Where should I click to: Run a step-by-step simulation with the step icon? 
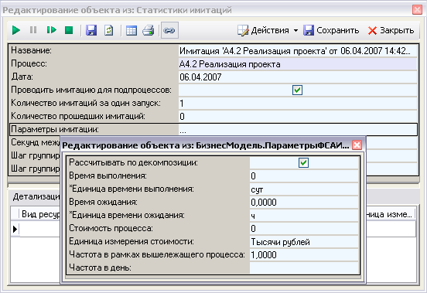click(x=51, y=30)
